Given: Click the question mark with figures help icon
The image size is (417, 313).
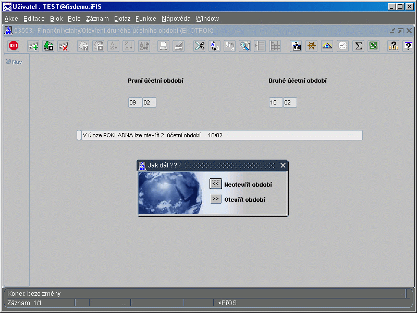Looking at the screenshot, I should pyautogui.click(x=394, y=46).
